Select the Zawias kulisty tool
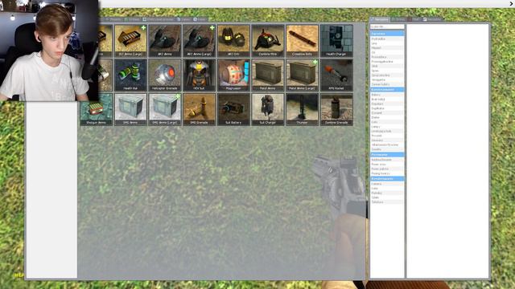 click(x=387, y=84)
